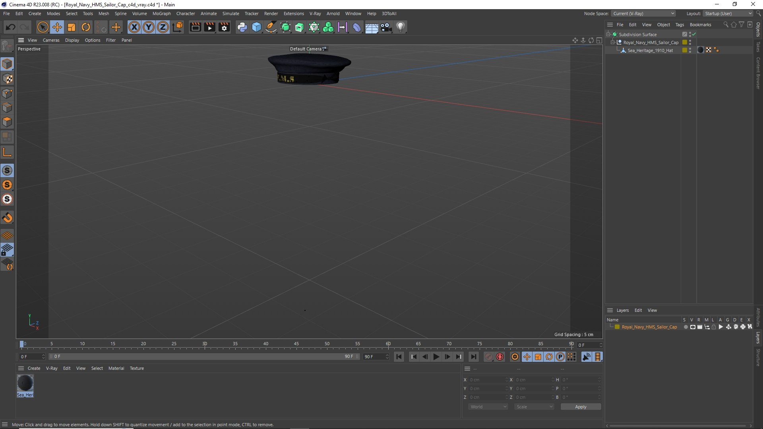Open the Simulate menu
Viewport: 763px width, 429px height.
point(230,14)
